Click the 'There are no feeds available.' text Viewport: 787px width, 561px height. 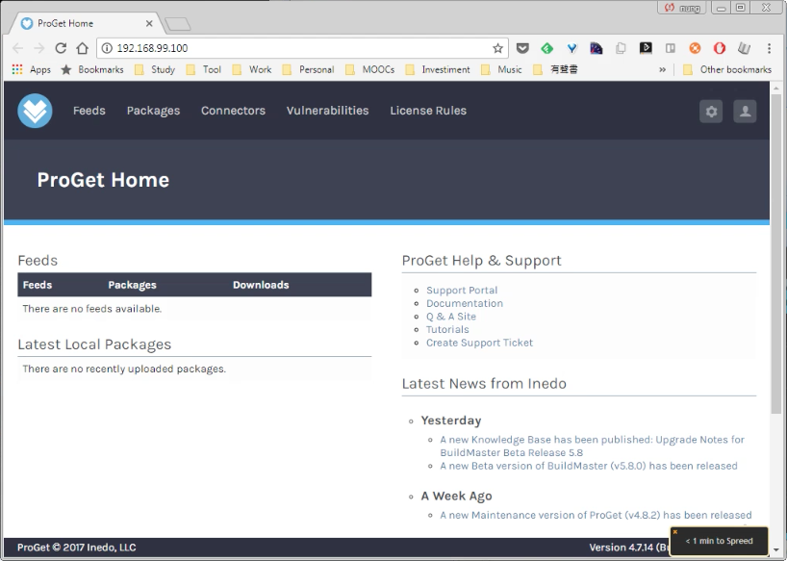[x=91, y=309]
